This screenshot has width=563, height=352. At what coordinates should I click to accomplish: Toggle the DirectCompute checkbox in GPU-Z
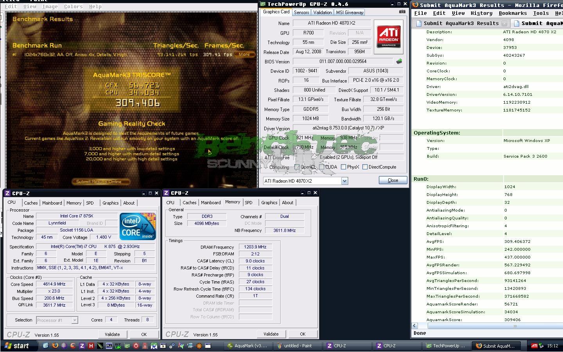point(365,167)
